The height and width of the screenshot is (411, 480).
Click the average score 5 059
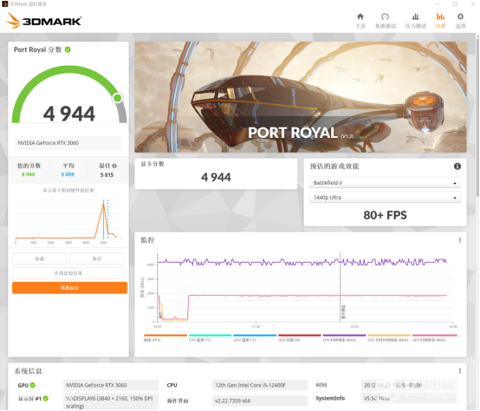pos(68,174)
